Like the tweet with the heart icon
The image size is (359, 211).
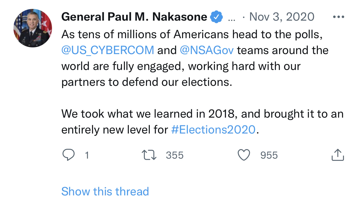(x=244, y=155)
